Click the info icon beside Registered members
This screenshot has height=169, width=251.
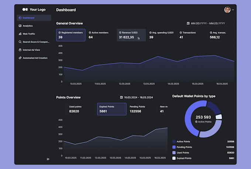tap(59, 32)
